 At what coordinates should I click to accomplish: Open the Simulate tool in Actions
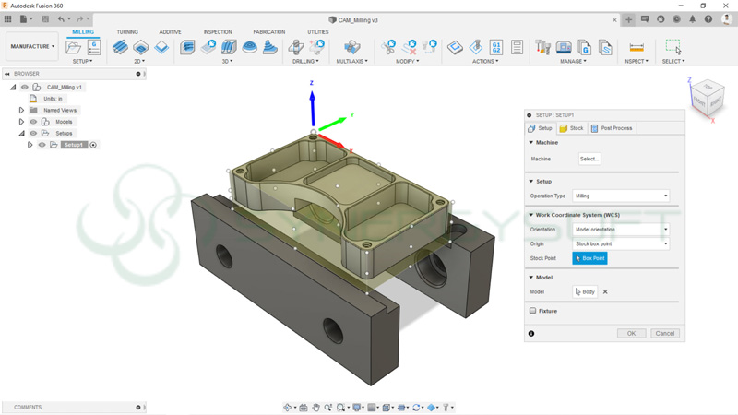476,47
